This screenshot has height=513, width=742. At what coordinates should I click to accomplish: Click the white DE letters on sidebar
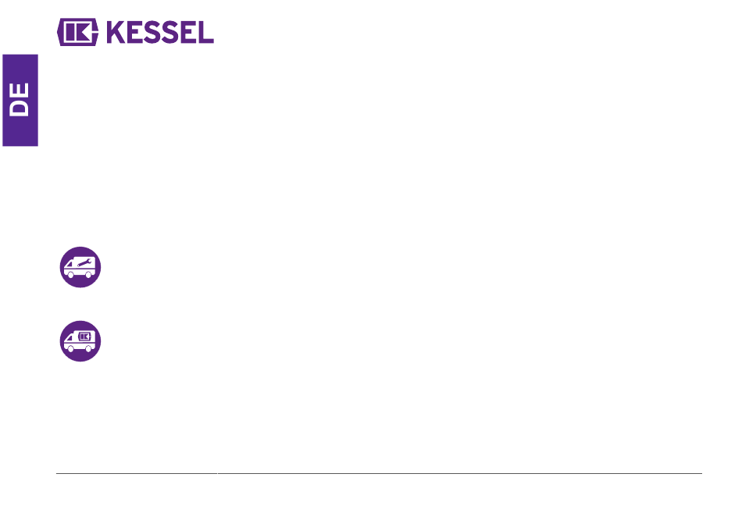point(20,100)
